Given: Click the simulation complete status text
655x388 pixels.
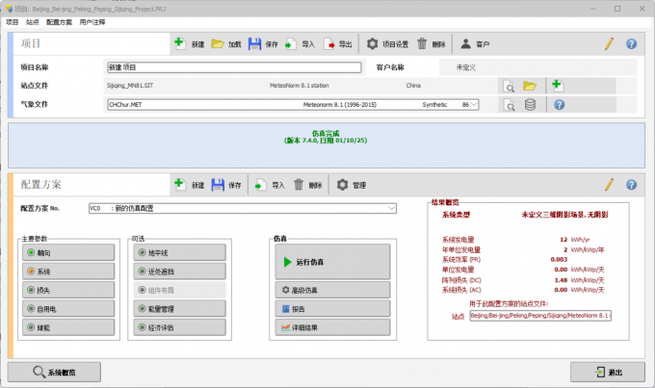Looking at the screenshot, I should coord(326,137).
